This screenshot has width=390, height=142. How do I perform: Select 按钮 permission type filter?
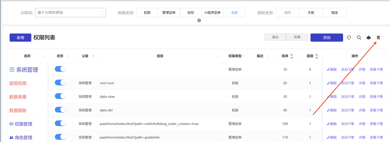pyautogui.click(x=191, y=12)
